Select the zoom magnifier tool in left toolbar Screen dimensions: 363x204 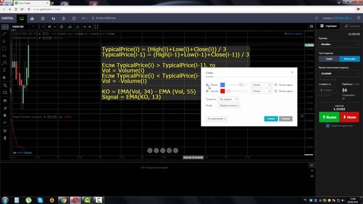(5, 86)
